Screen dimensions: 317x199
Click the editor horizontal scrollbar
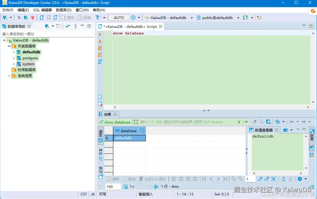(211, 107)
